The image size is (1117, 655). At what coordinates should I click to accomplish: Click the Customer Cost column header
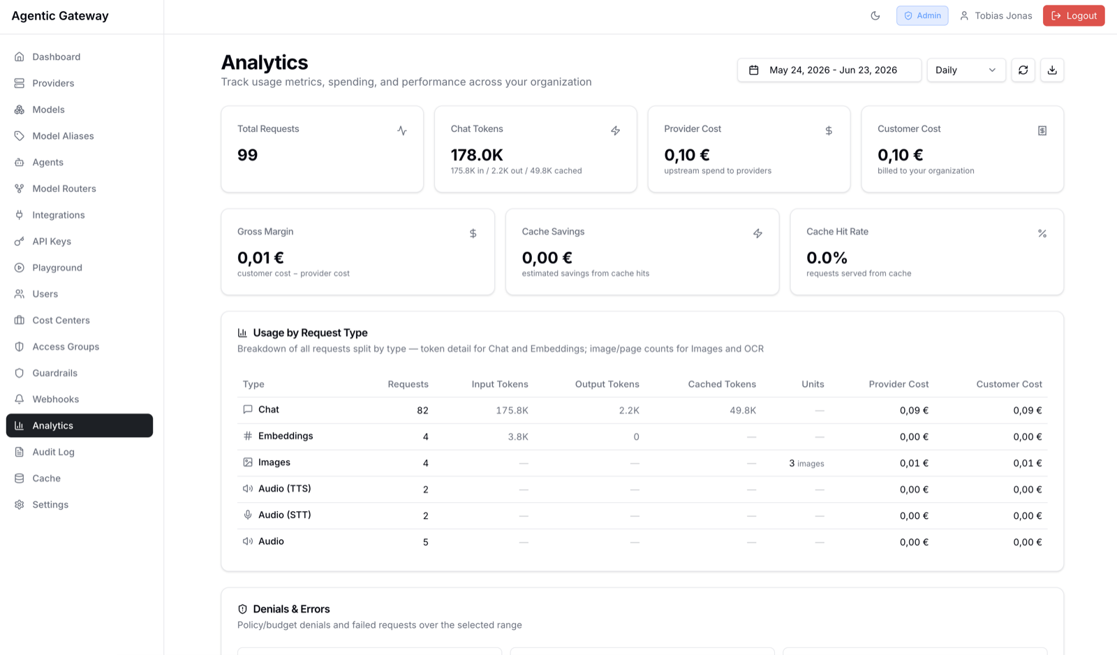[1009, 384]
